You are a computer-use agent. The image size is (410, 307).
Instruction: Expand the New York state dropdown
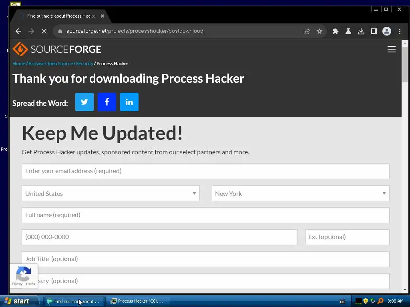[300, 193]
